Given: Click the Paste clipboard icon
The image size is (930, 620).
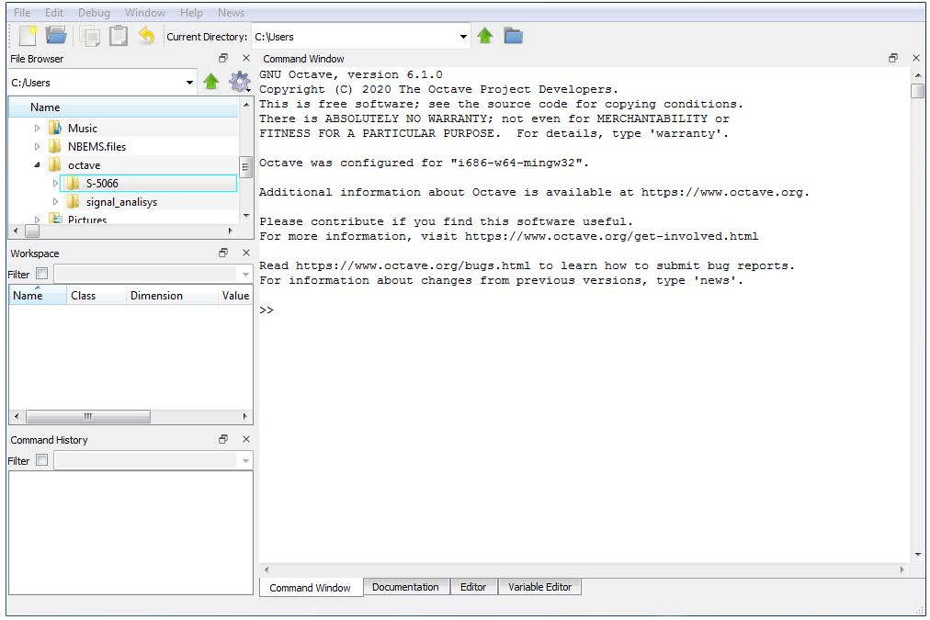Looking at the screenshot, I should coord(119,36).
